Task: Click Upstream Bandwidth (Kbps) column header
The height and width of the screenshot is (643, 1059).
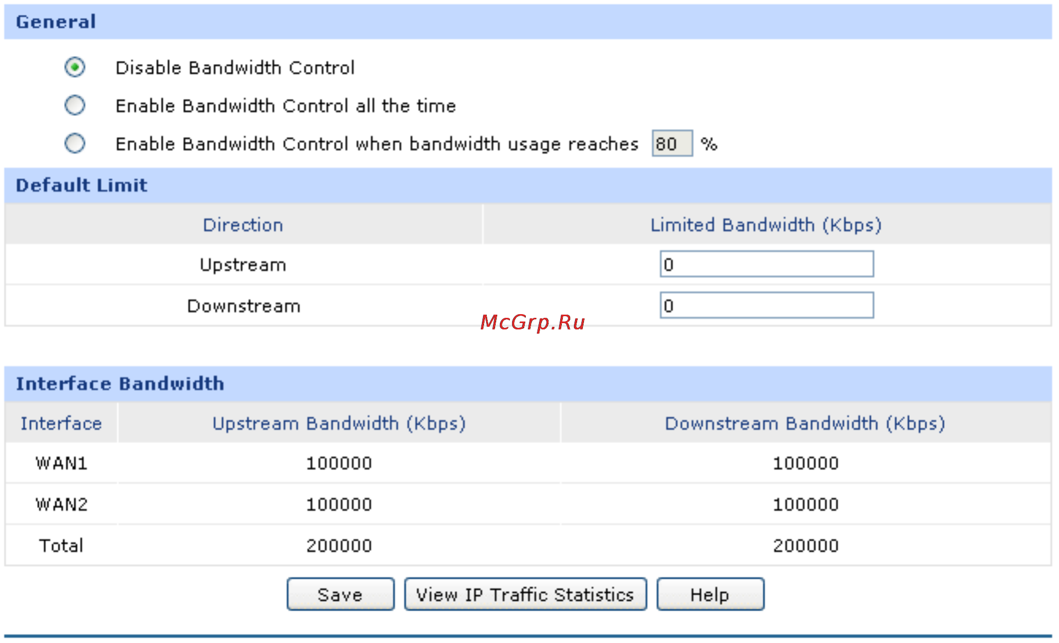Action: pos(339,423)
